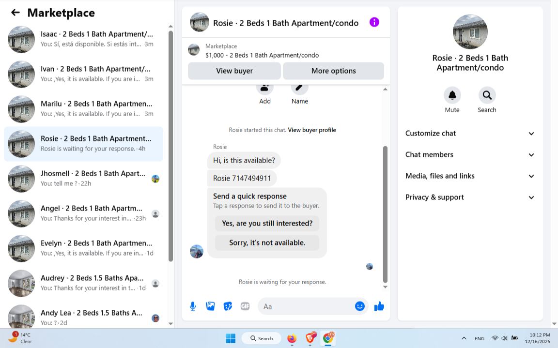Launch Brave browser from the taskbar
The height and width of the screenshot is (348, 558).
310,338
